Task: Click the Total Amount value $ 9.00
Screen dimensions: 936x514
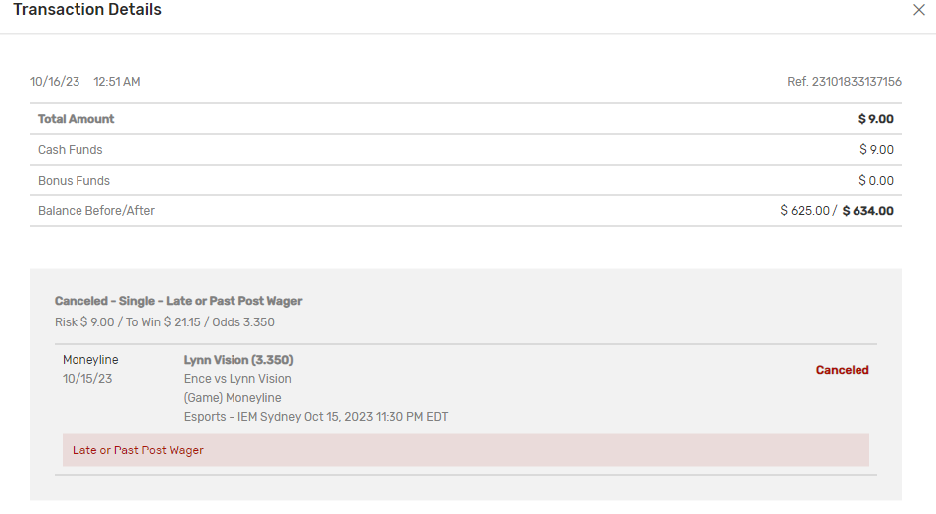Action: [875, 119]
